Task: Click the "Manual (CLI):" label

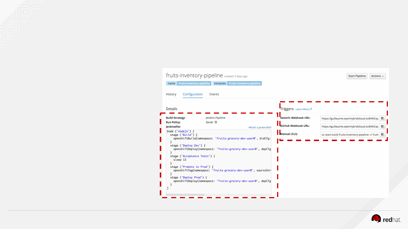Action: click(289, 134)
